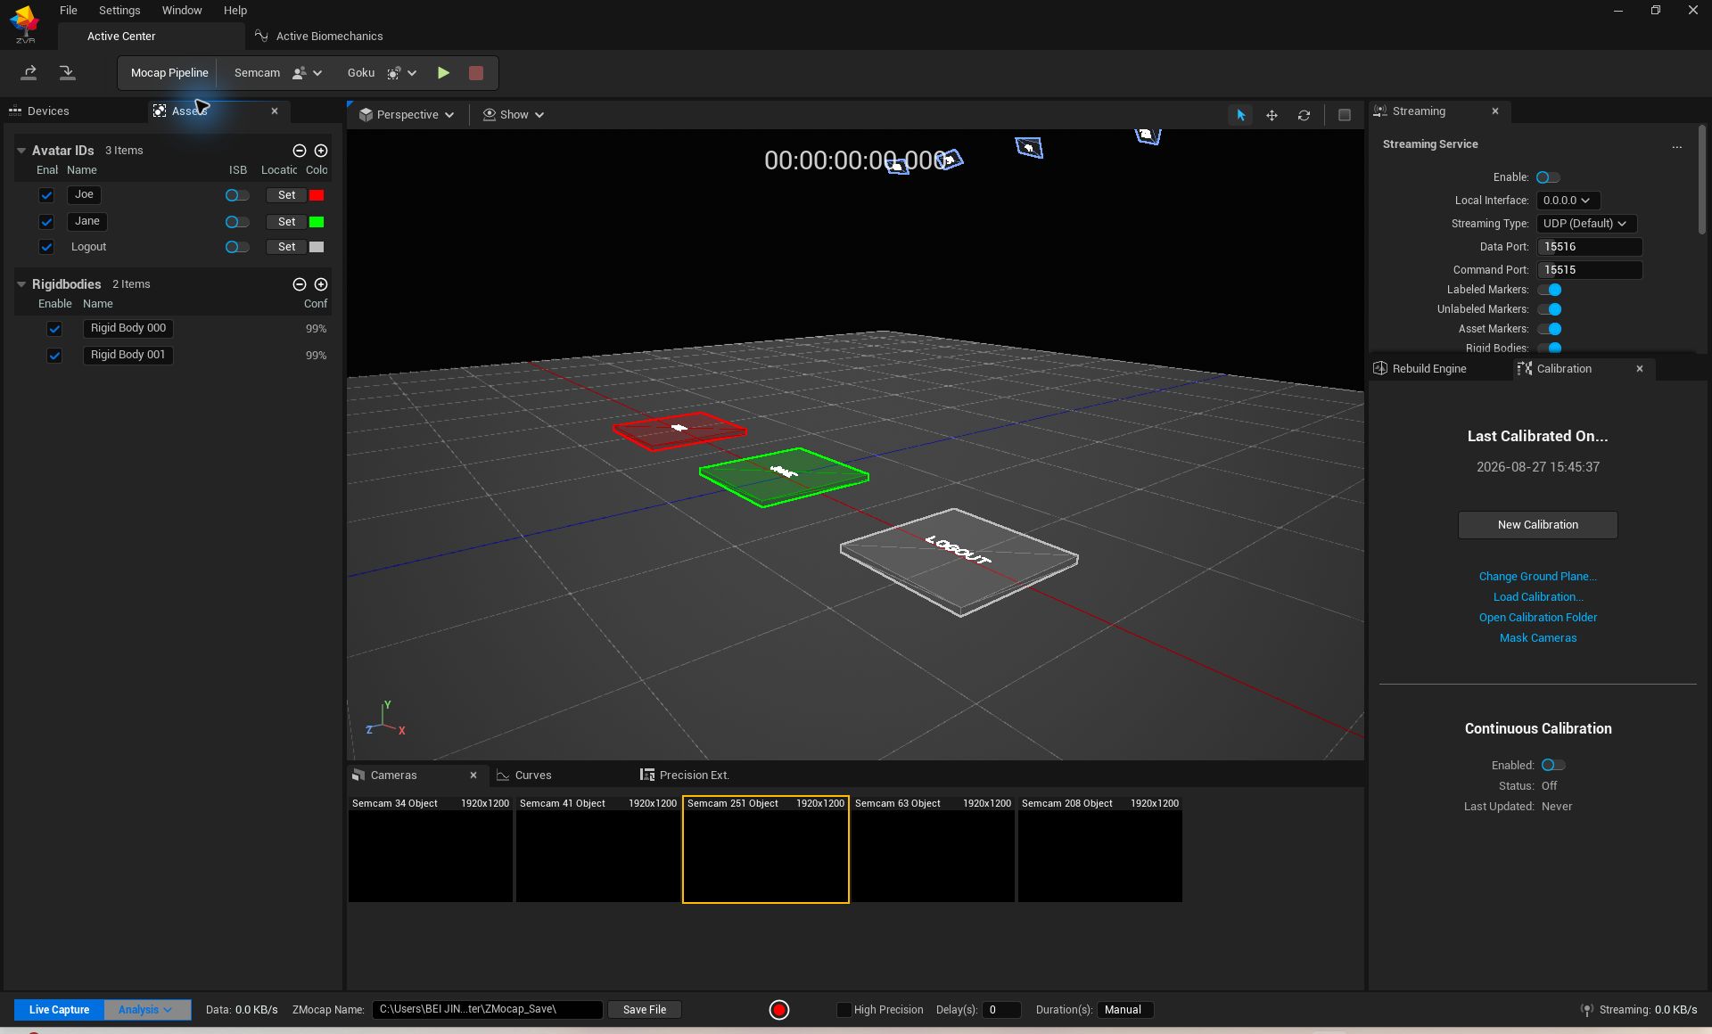1712x1034 pixels.
Task: Click plus icon in Rigidbodies header
Action: (321, 284)
